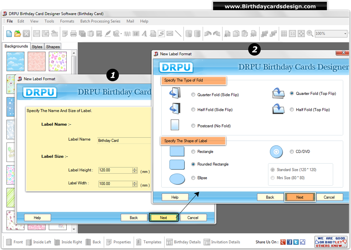Select the blue clouds background thumbnail
Screen dimensions: 351x250
(16, 62)
